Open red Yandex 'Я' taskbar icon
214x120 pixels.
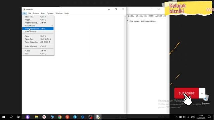[x=67, y=117]
